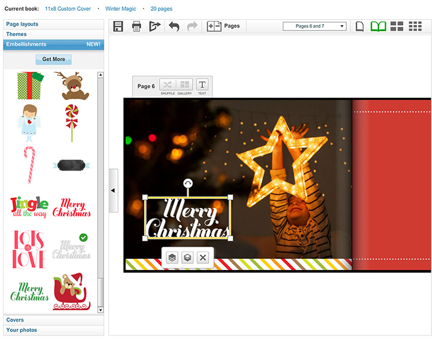Viewport: 432px width, 345px height.
Task: Select the two-page spread view
Action: point(378,26)
